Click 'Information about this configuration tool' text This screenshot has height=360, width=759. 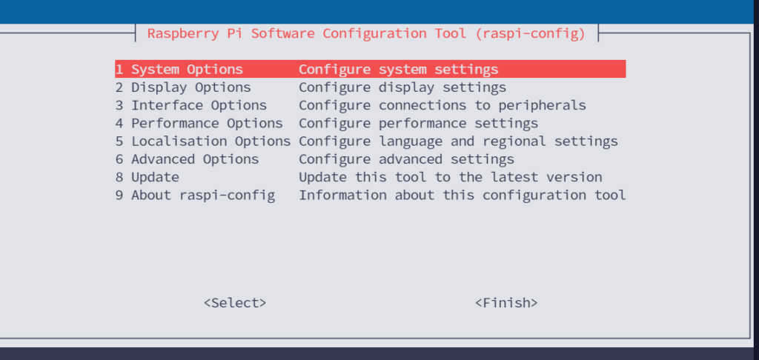coord(462,196)
